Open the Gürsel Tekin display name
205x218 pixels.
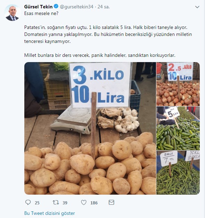(38, 7)
